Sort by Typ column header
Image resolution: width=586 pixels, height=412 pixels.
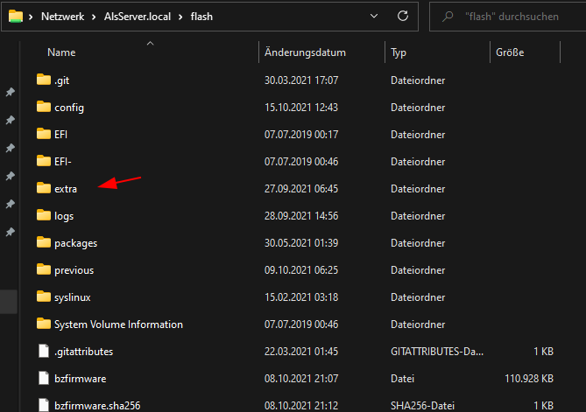399,52
